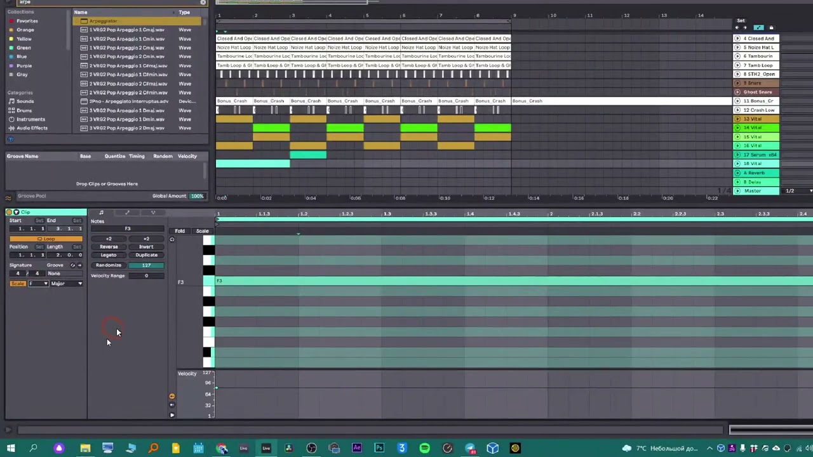Unfold the 17 Serum x64 track
The image size is (813, 457).
(x=737, y=155)
